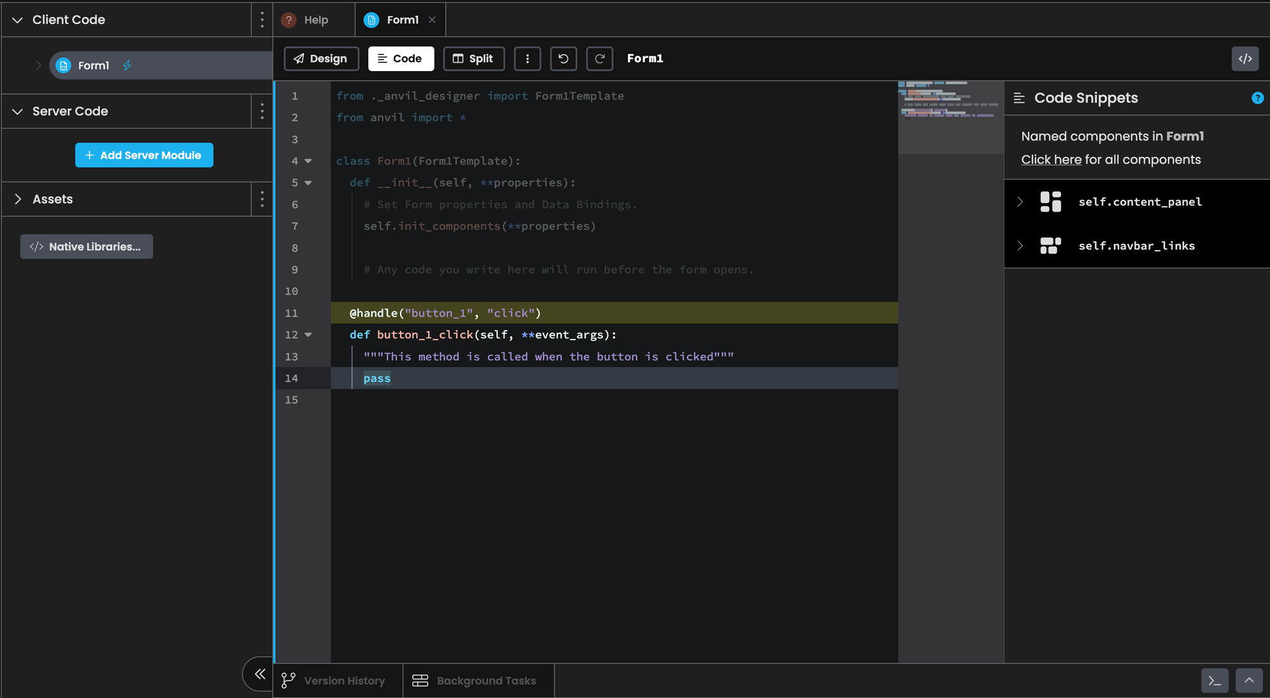Open the console terminal icon at bottom right
The image size is (1270, 698).
click(x=1214, y=681)
